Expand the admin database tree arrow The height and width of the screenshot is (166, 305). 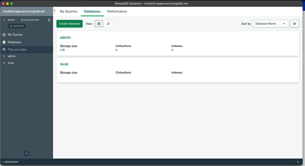pyautogui.click(x=4, y=56)
